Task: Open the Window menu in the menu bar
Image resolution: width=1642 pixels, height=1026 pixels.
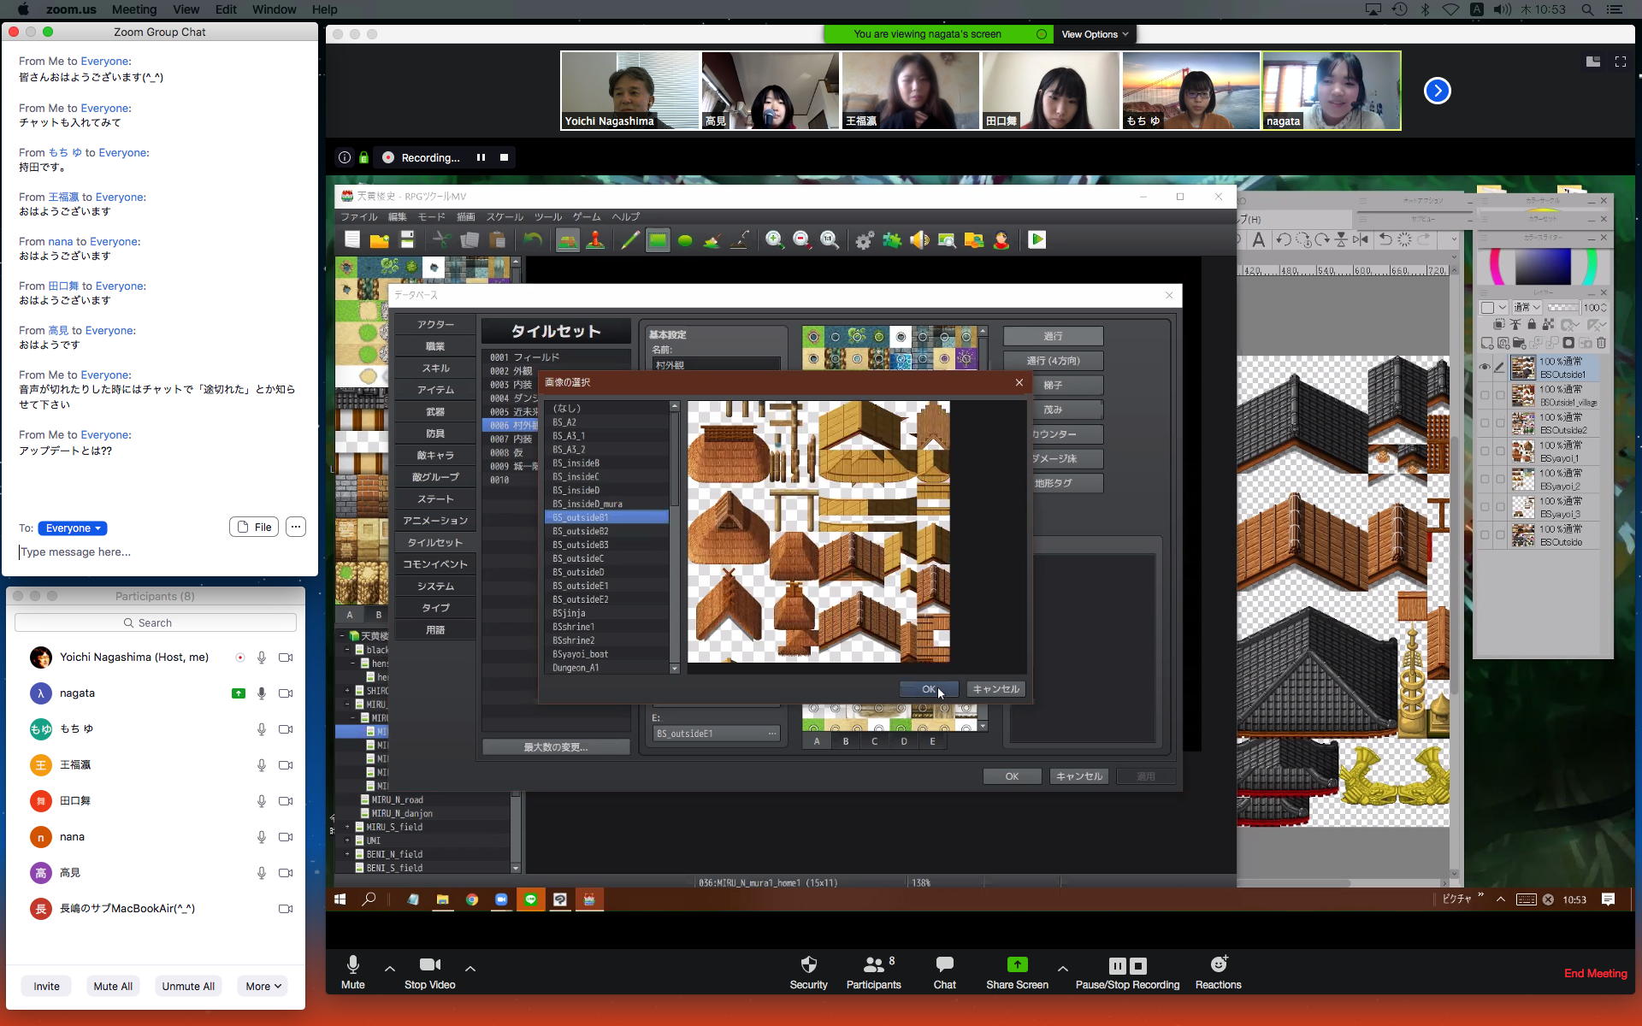Action: click(274, 9)
